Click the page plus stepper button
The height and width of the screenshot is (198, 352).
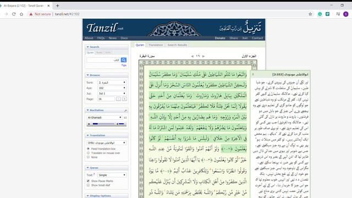point(124,99)
